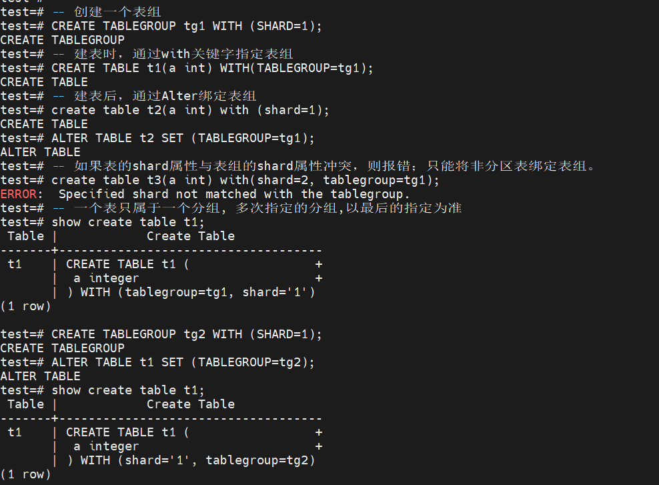Click the first '(1 row)' output text
The height and width of the screenshot is (485, 659).
25,306
